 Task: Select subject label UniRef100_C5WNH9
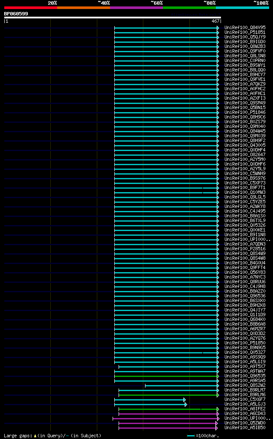point(245,174)
